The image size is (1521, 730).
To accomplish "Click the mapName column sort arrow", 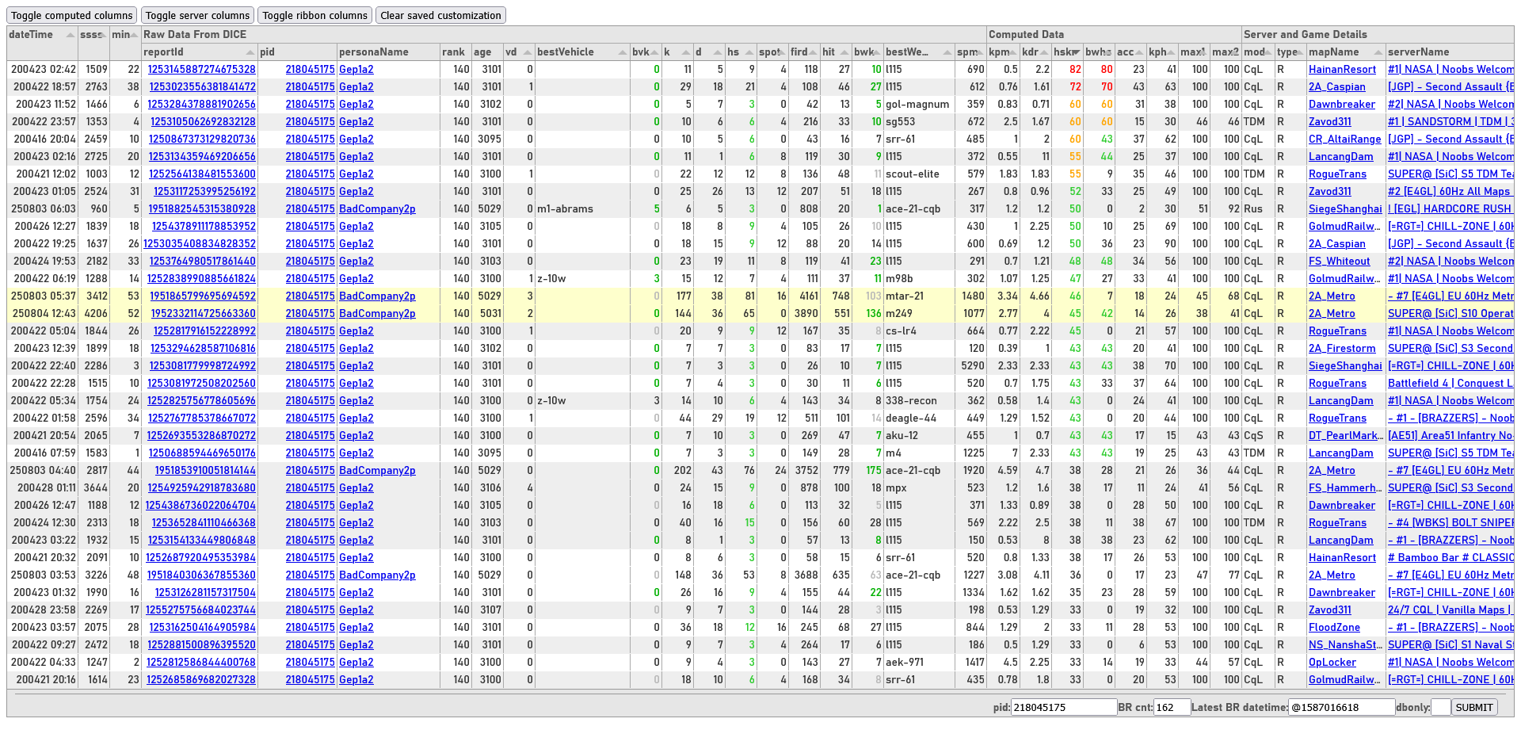I will coord(1378,52).
